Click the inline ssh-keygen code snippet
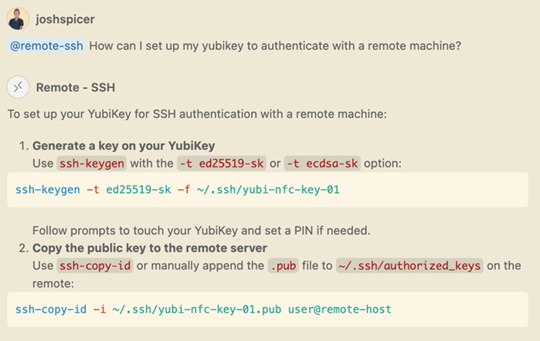Viewport: 540px width, 341px height. pyautogui.click(x=85, y=164)
